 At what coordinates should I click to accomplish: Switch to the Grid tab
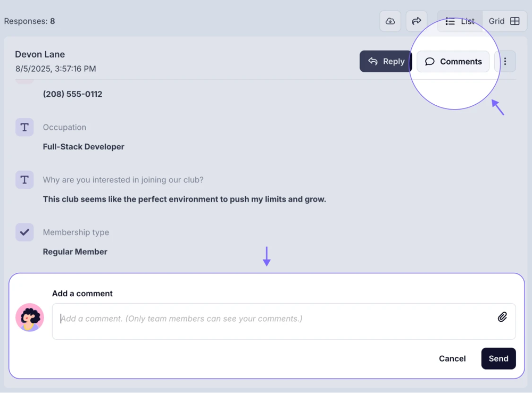click(503, 21)
